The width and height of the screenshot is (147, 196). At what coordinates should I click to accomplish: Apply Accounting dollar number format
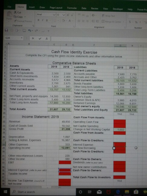pyautogui.click(x=130, y=22)
